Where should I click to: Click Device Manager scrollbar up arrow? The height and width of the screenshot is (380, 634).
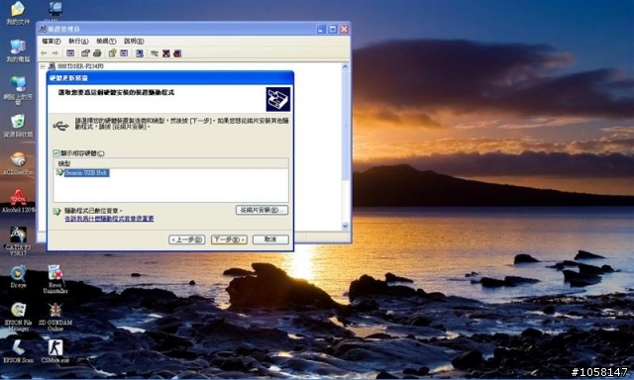346,67
